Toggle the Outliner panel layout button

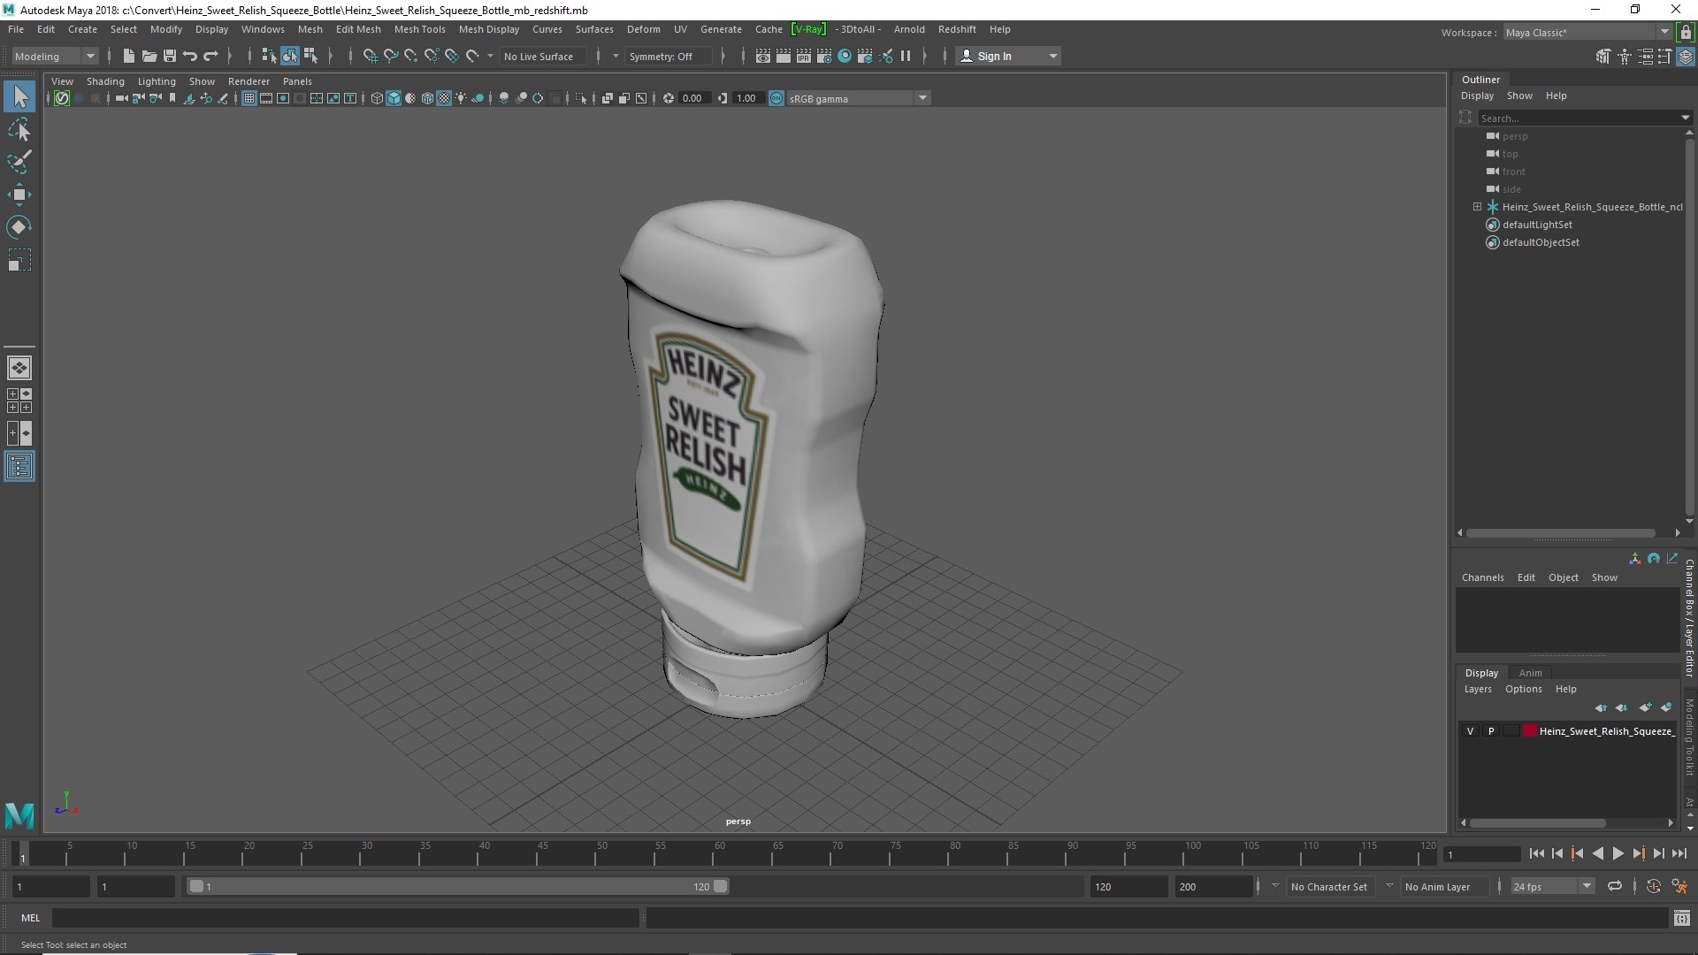(19, 466)
